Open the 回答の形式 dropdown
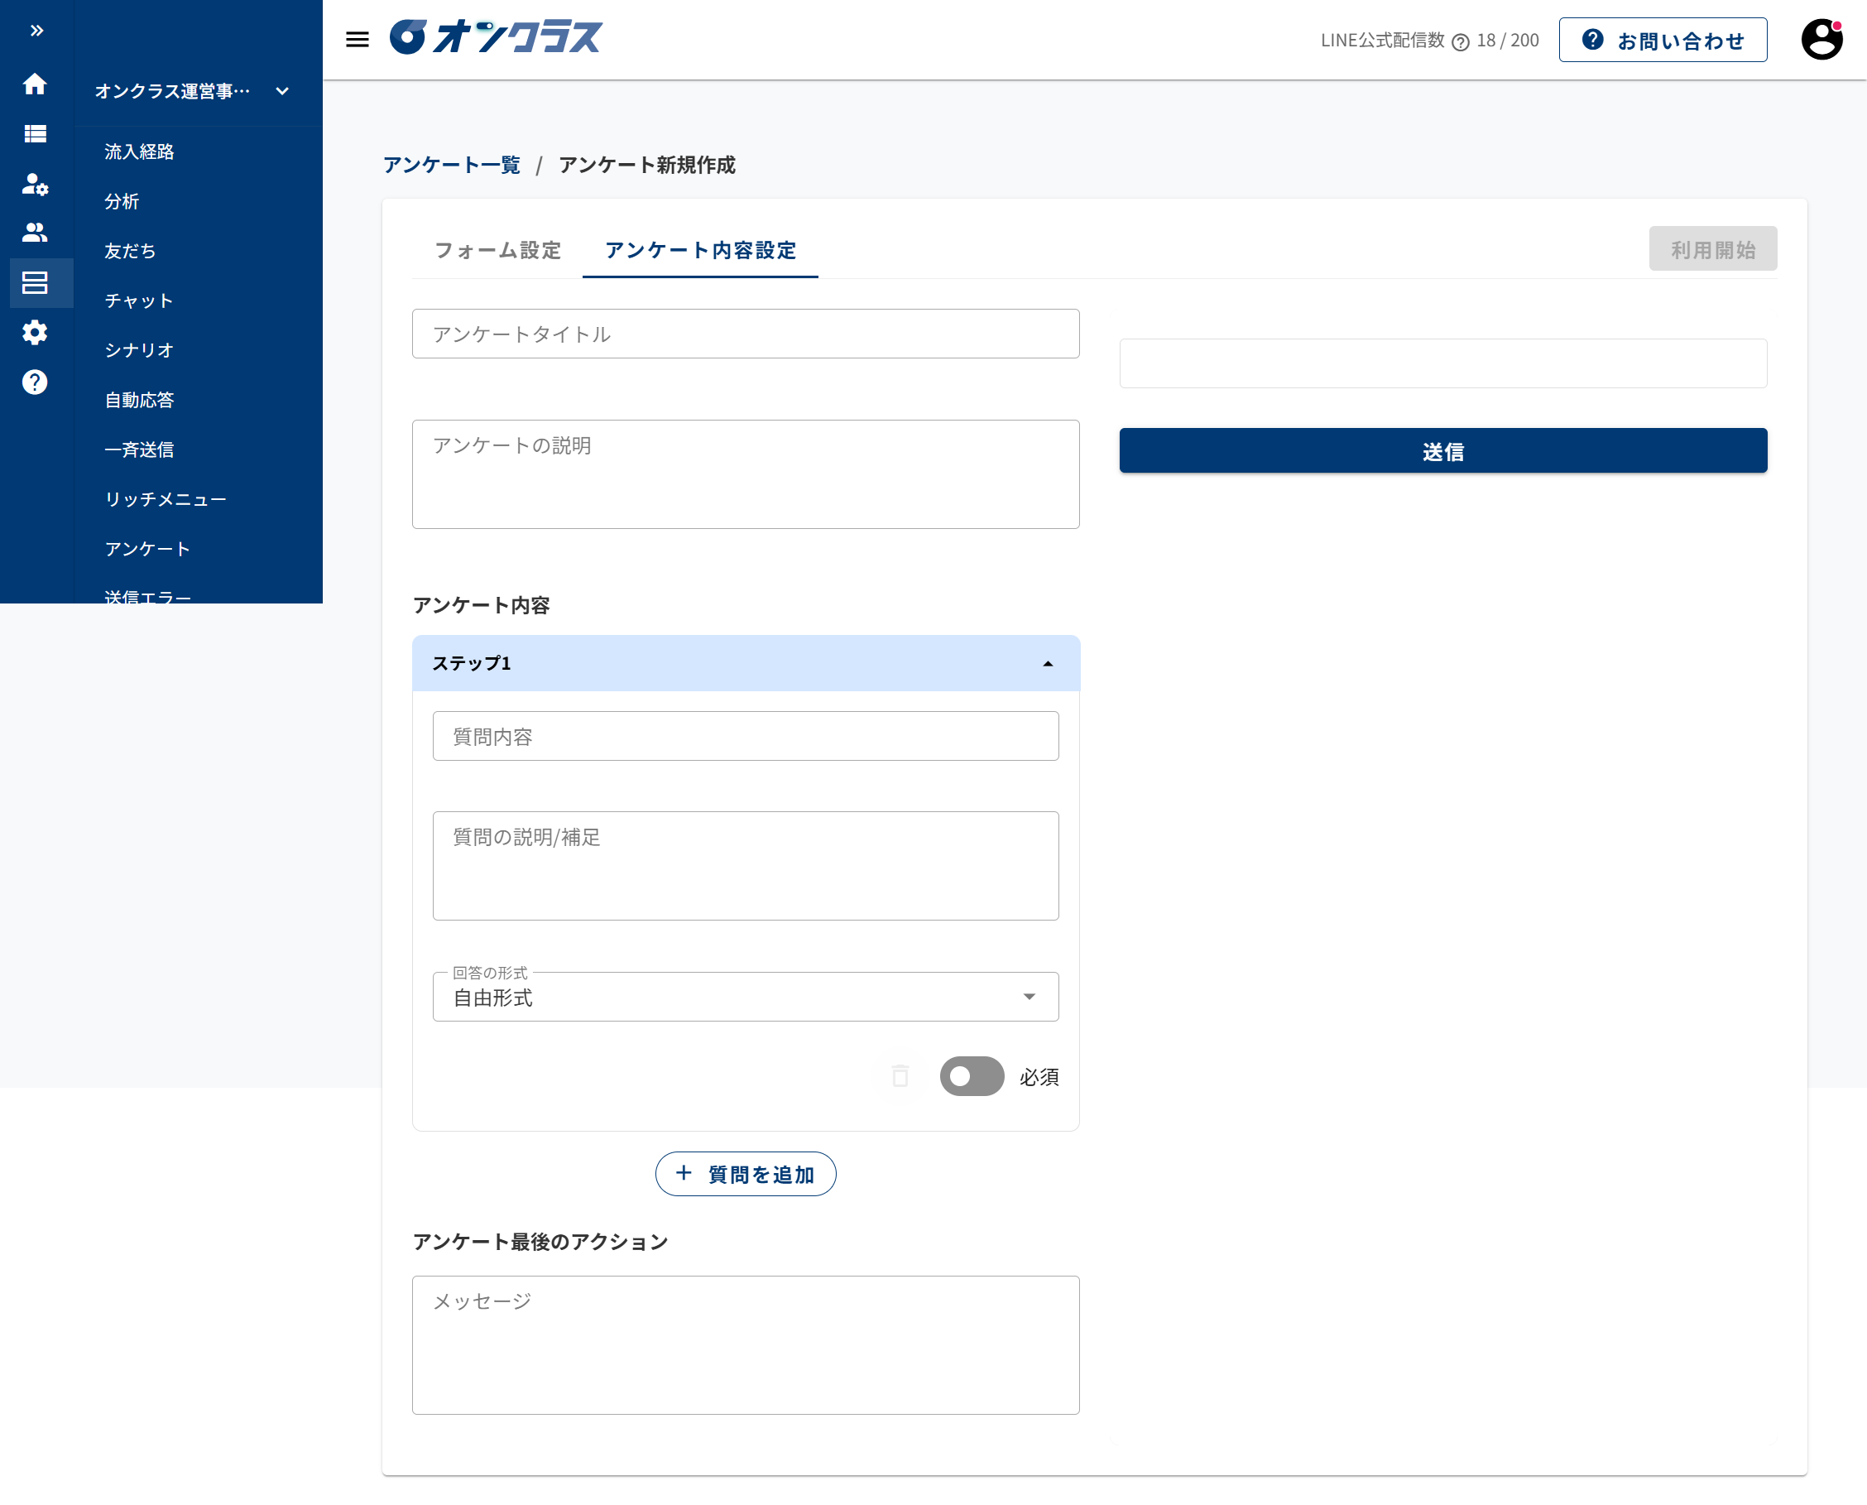 coord(745,997)
